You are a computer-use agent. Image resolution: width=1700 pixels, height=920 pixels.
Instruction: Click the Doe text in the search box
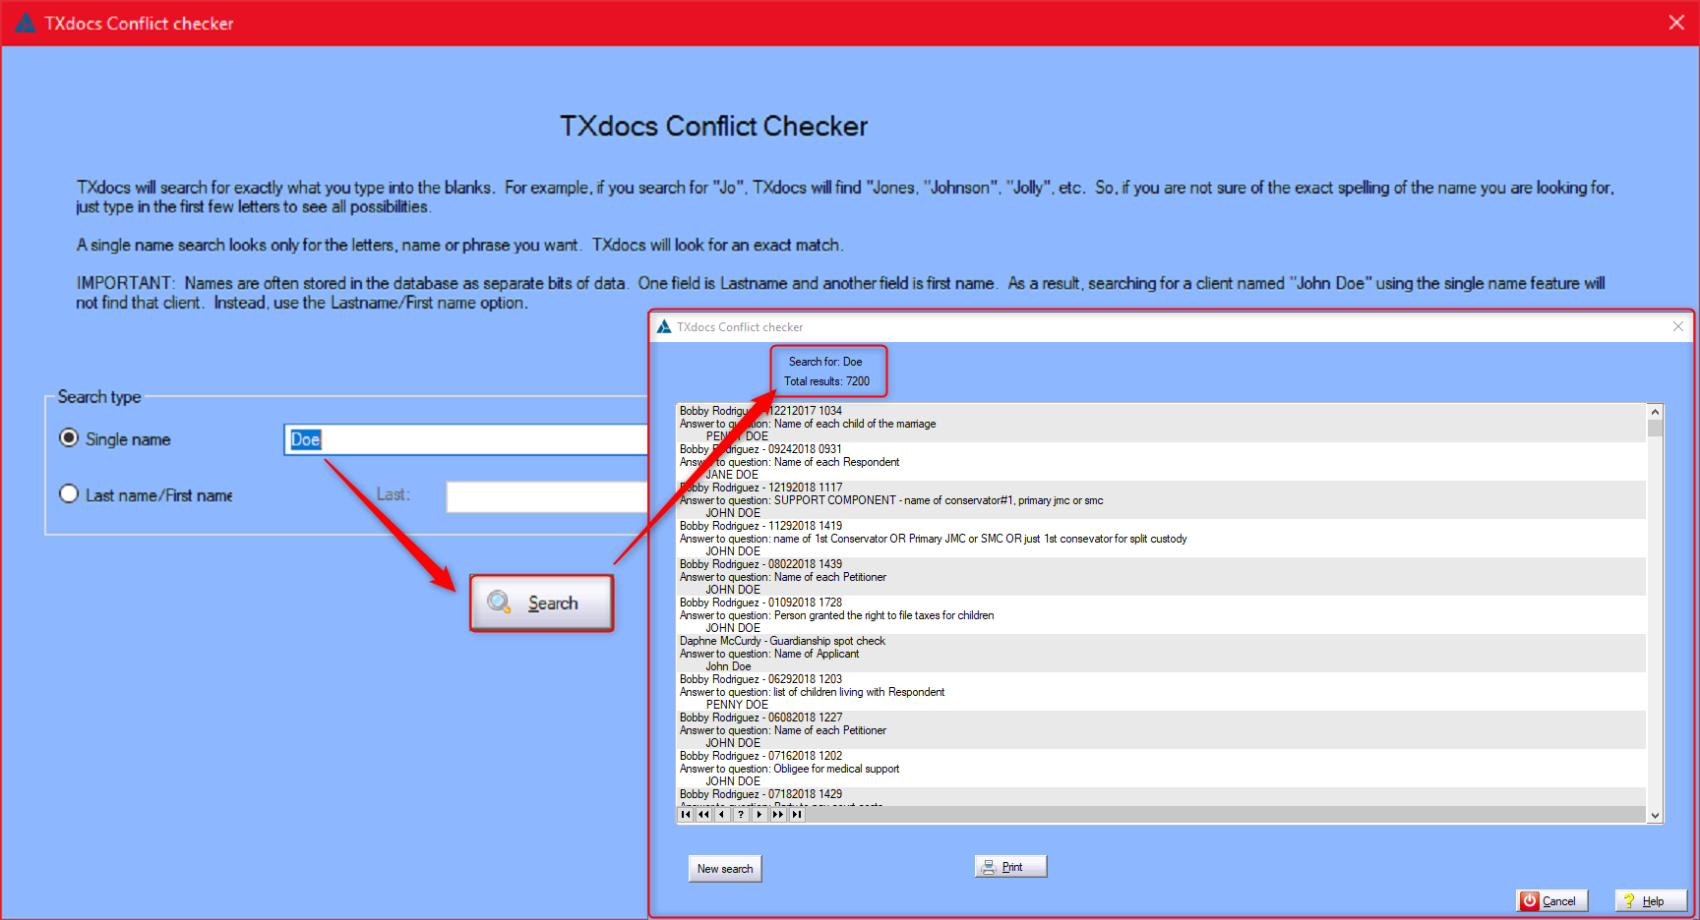pos(305,439)
